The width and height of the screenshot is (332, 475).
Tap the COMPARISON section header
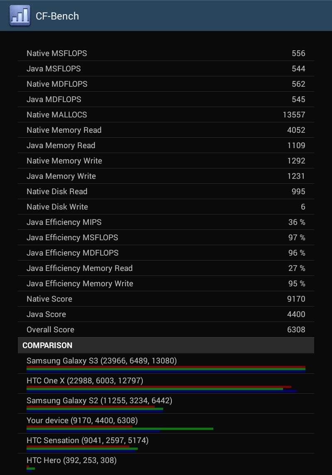tap(166, 345)
